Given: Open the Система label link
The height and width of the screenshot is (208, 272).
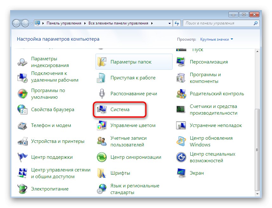Looking at the screenshot, I should [x=120, y=110].
